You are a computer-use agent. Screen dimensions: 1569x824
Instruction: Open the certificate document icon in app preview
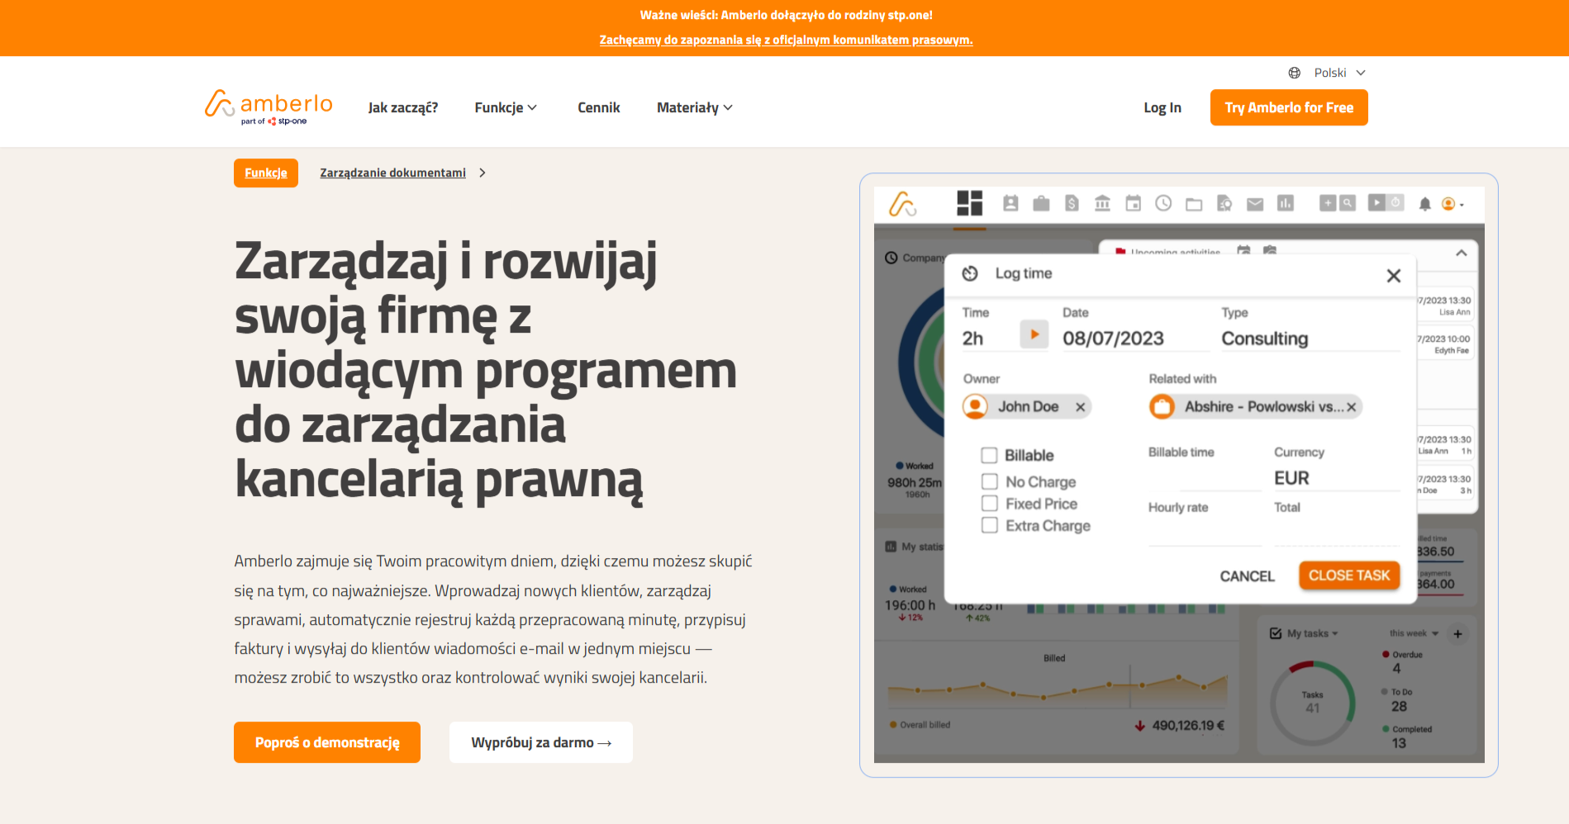click(x=1224, y=203)
